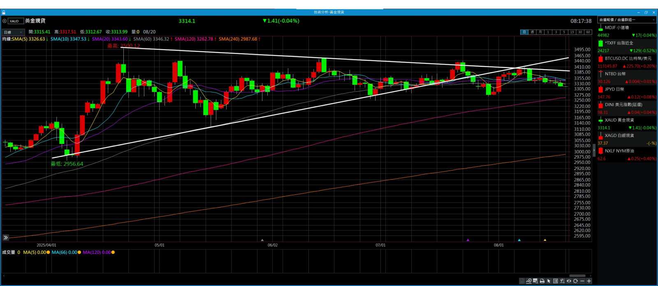Click the horizontal scrollbar thumb below the chart
This screenshot has height=286, width=658.
tap(577, 276)
